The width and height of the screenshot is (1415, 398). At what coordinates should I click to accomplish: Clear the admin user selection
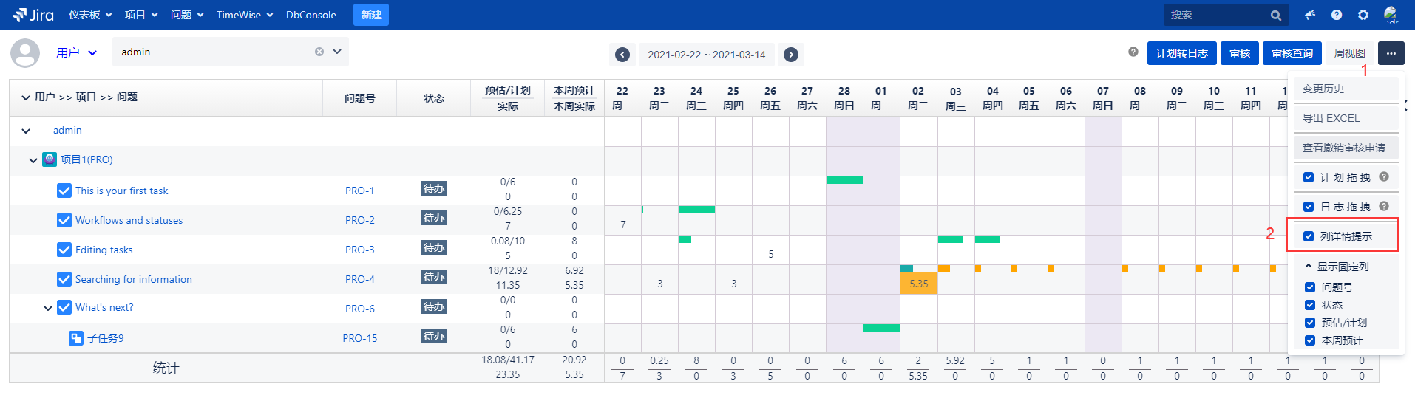pos(319,52)
